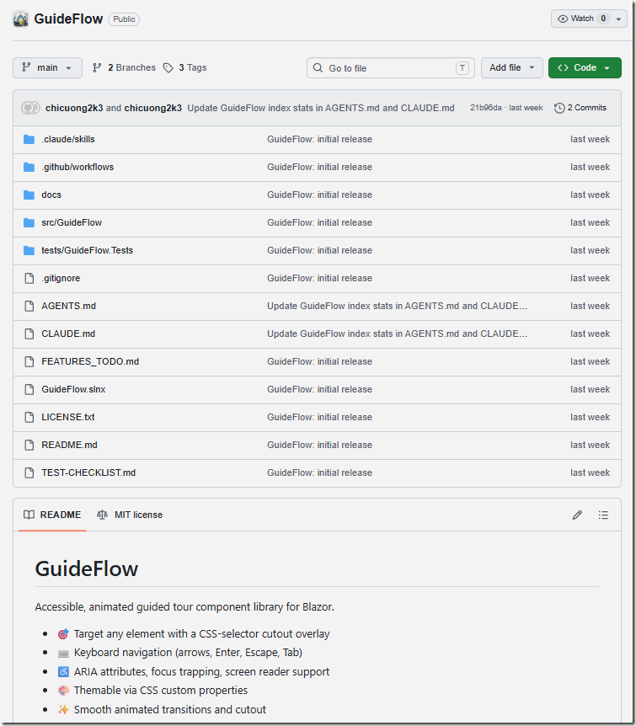Open the main branch selector dropdown
Screen dimensions: 636x726
(x=48, y=68)
